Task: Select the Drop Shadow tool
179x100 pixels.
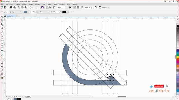Action: tap(2, 63)
